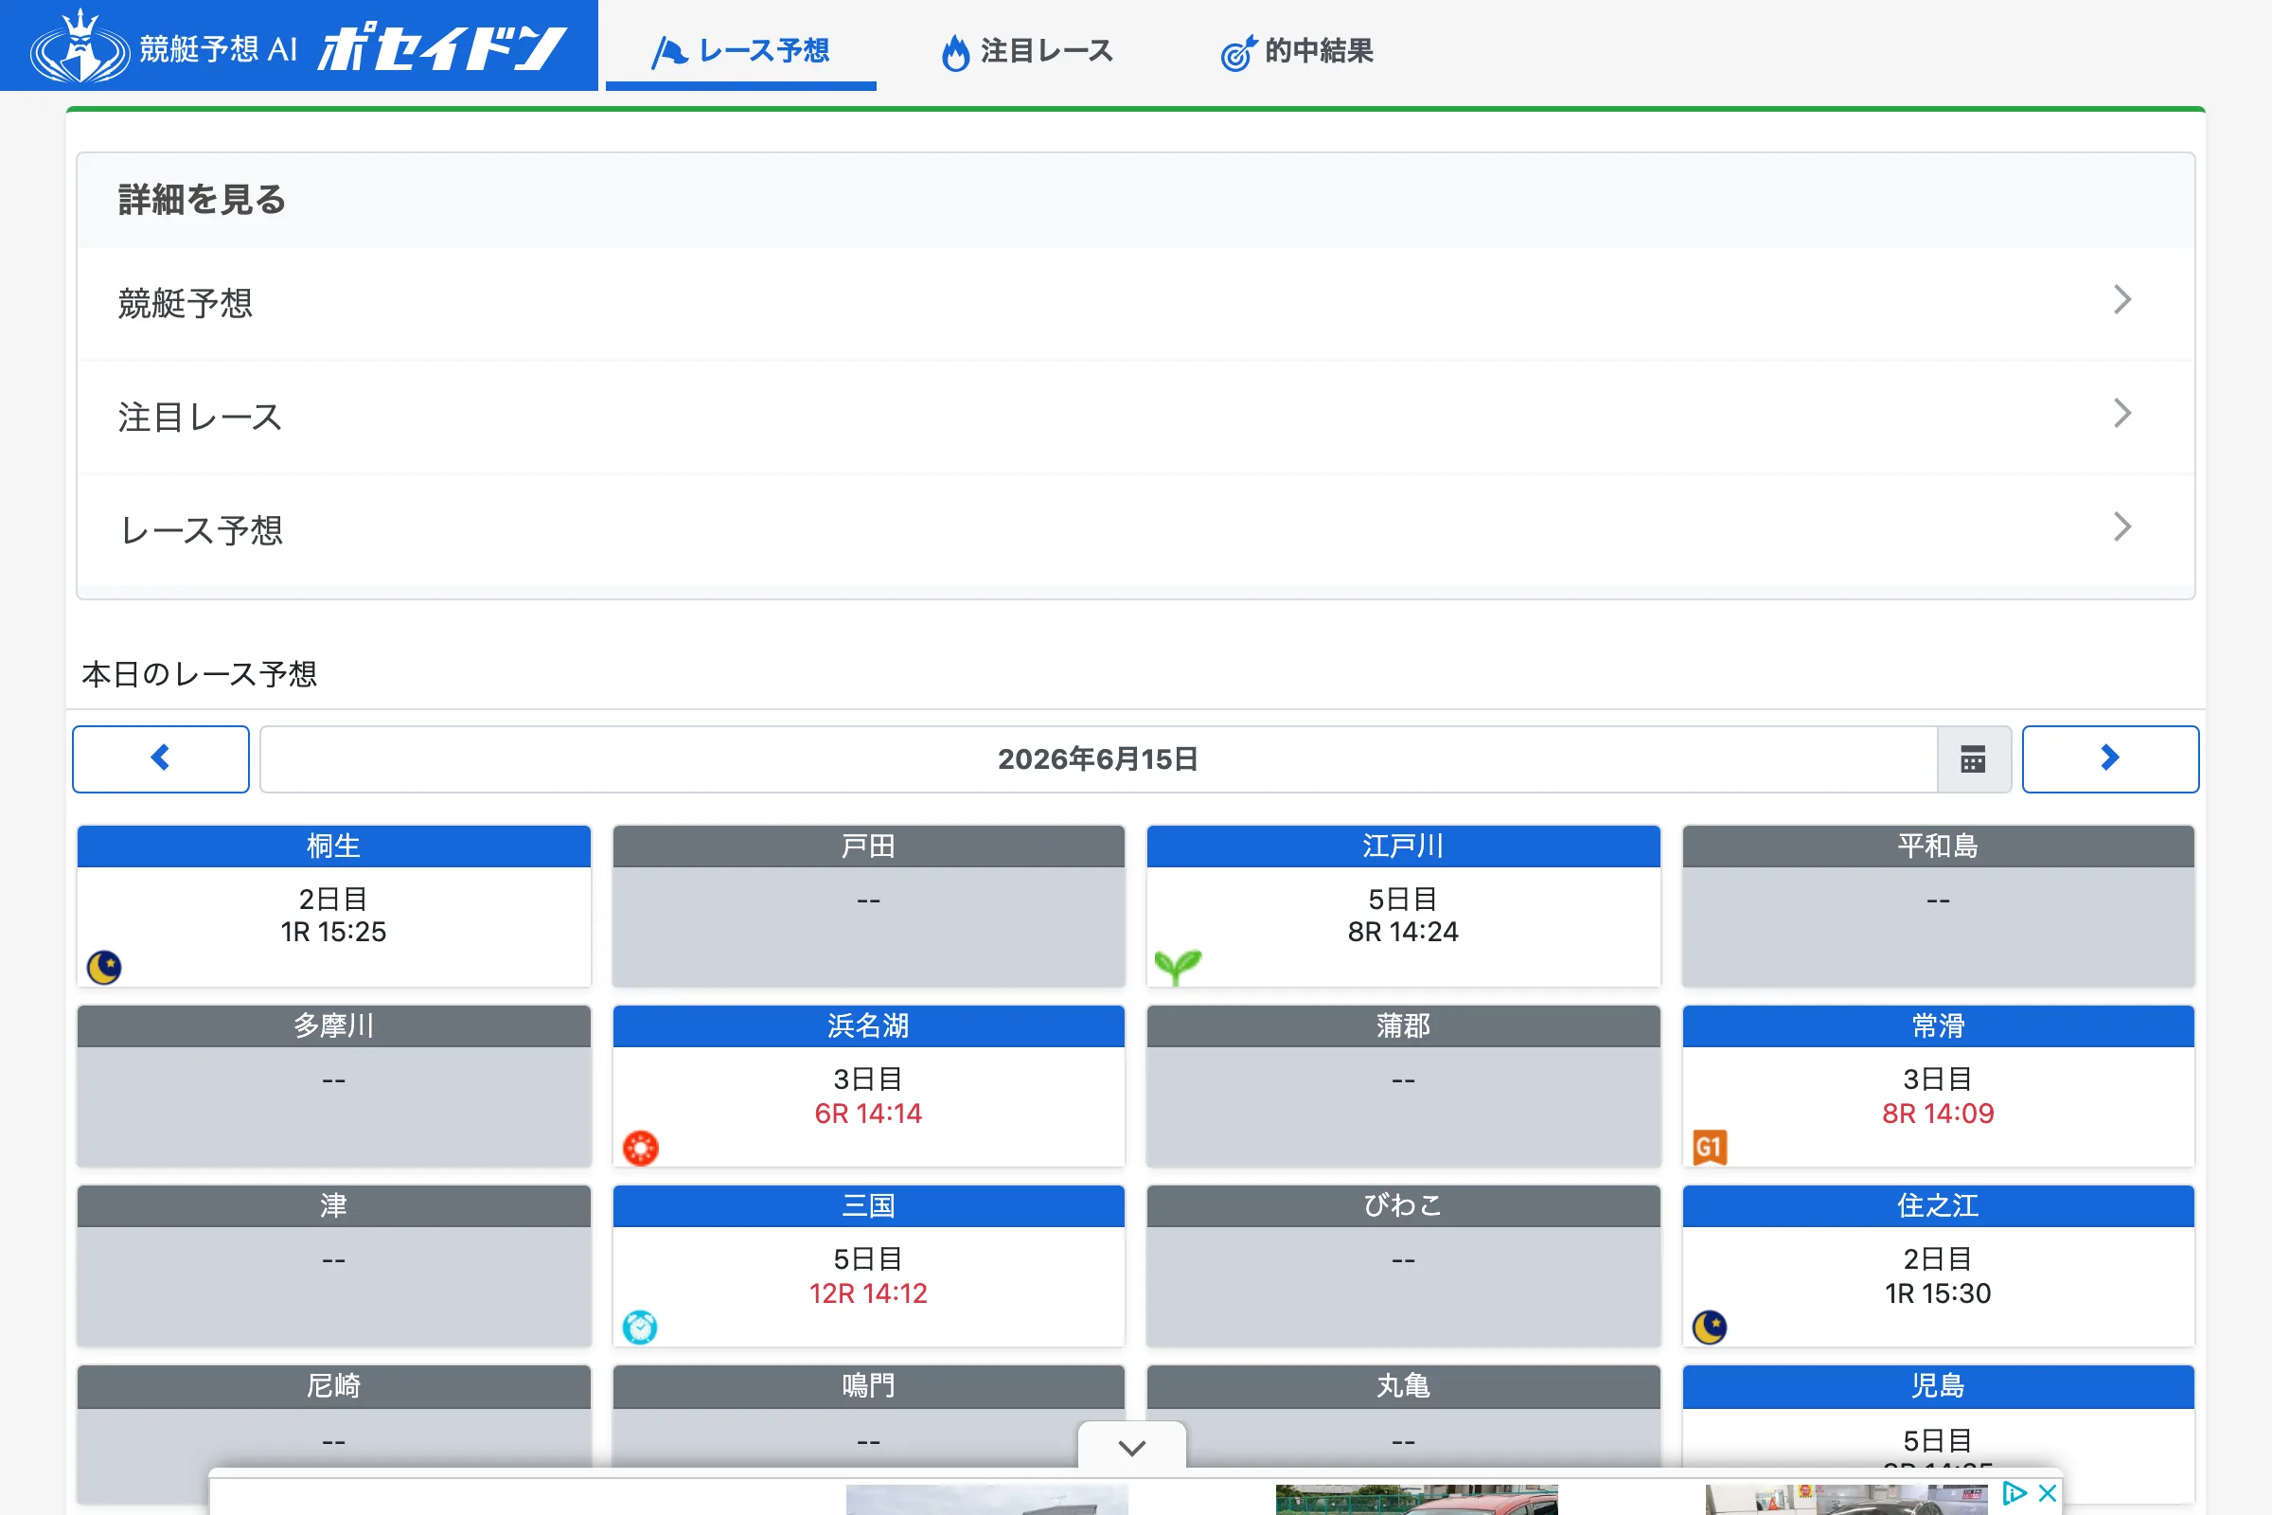The image size is (2272, 1515).
Task: Click the 詳細を見る heading
Action: 202,199
